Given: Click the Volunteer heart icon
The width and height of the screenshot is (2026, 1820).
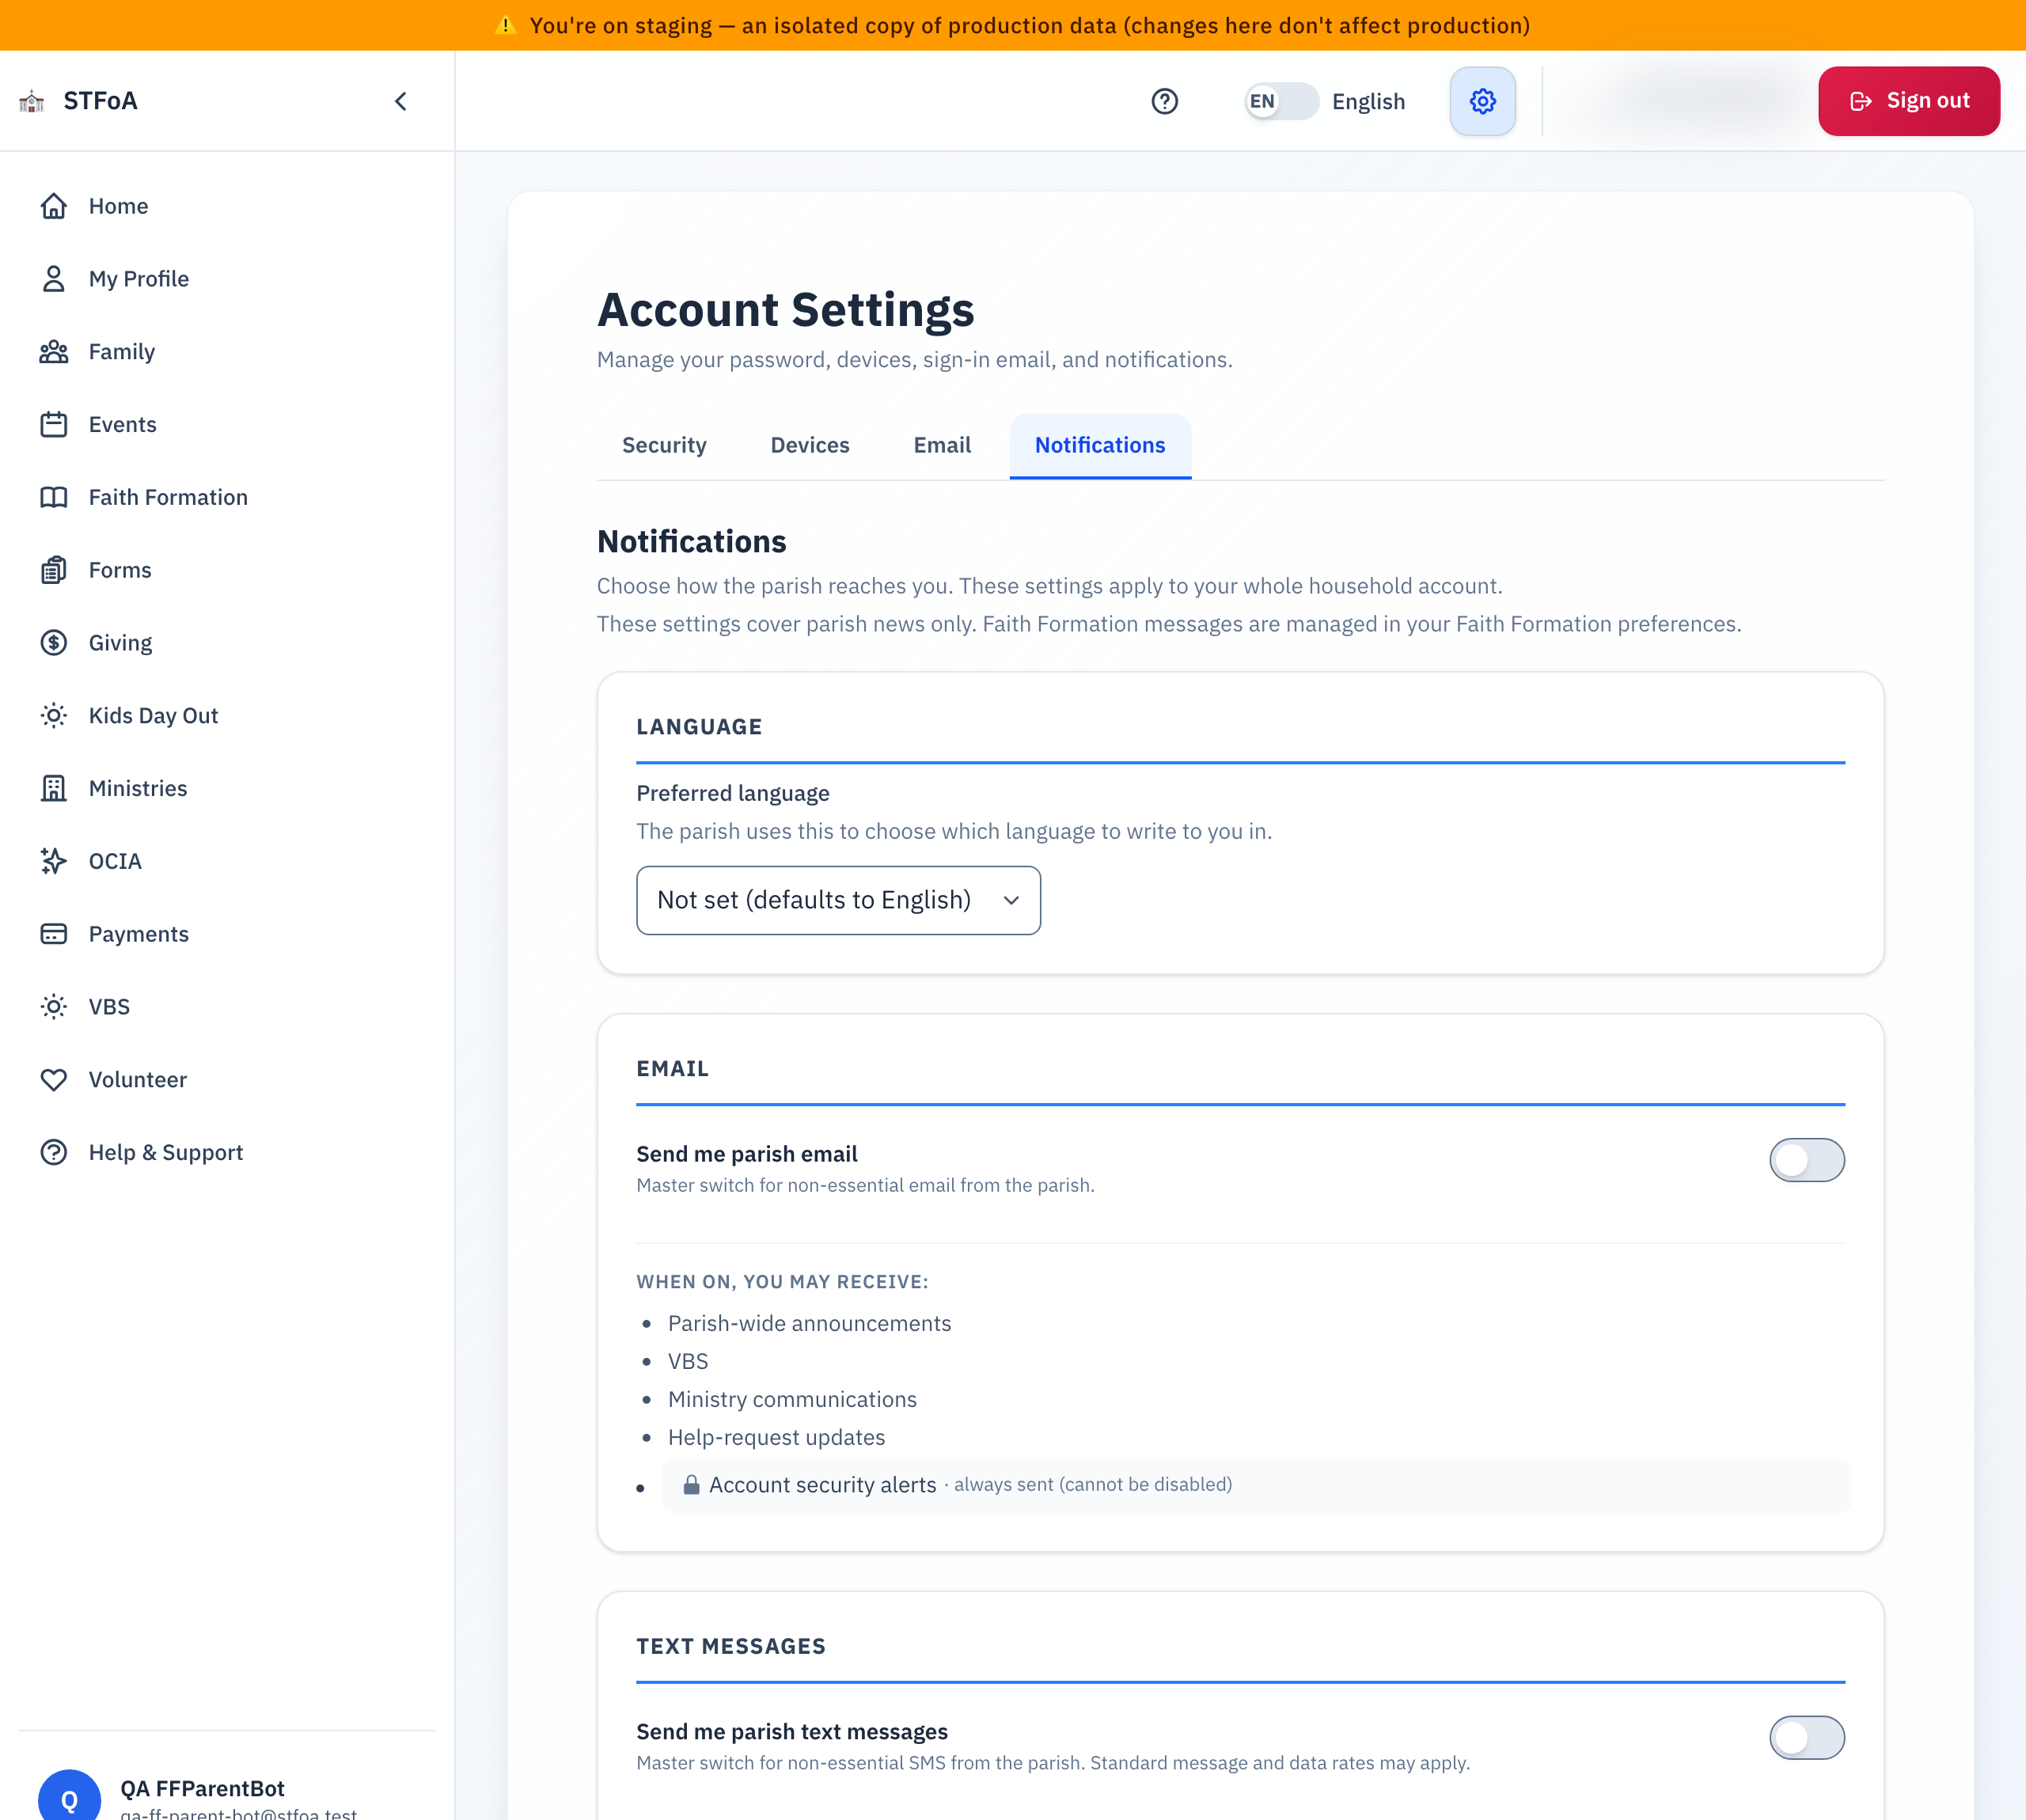Looking at the screenshot, I should coord(54,1080).
